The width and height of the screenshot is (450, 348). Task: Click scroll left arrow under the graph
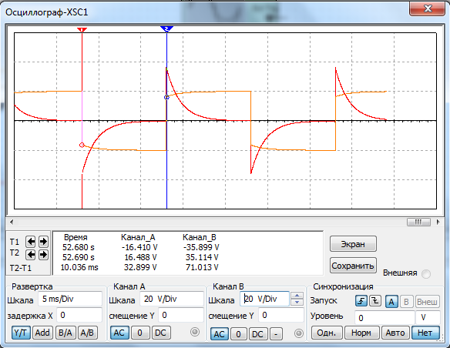pyautogui.click(x=12, y=222)
